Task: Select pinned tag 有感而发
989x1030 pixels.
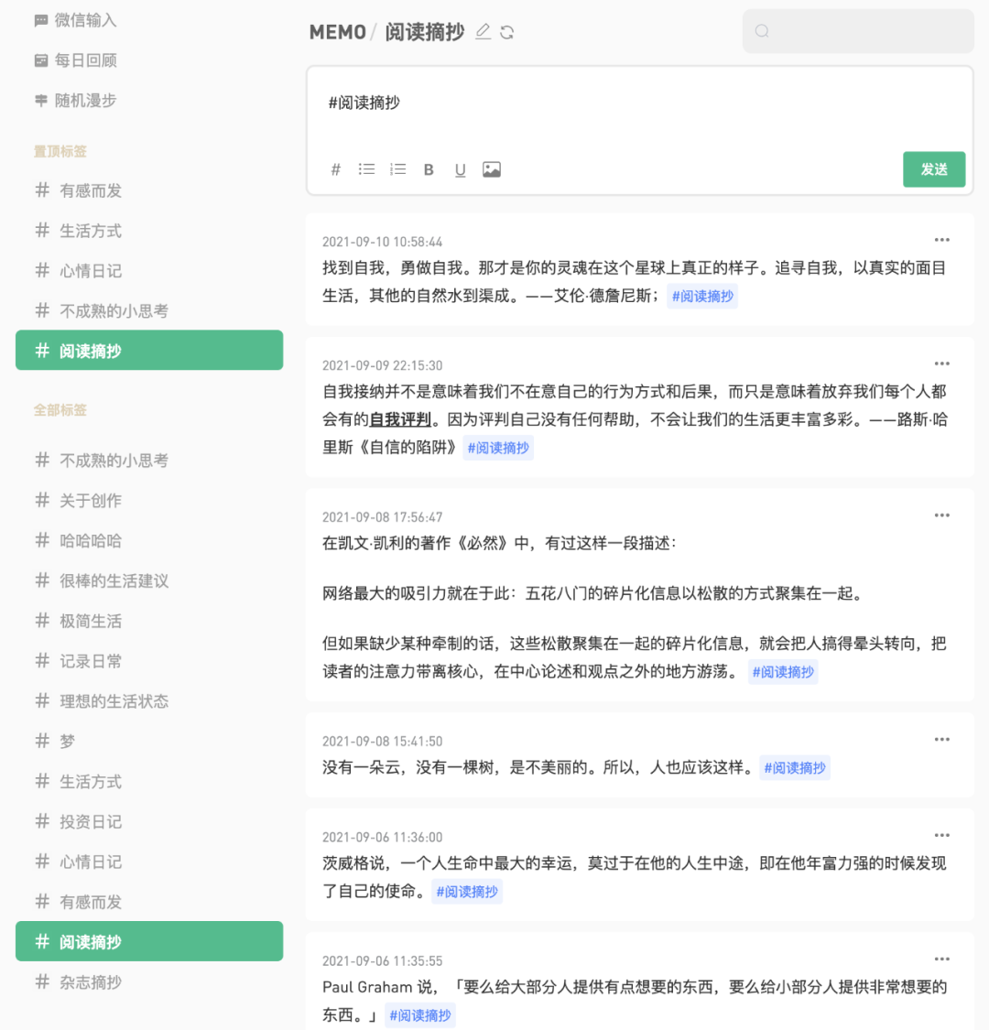Action: [x=149, y=190]
